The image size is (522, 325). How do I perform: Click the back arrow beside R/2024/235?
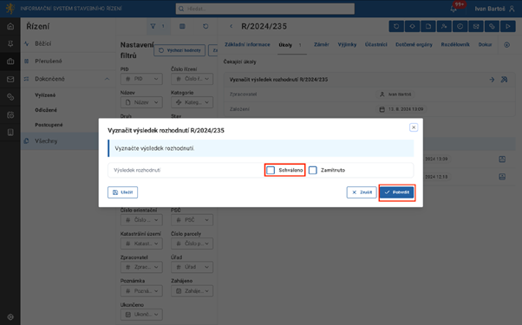coord(232,26)
